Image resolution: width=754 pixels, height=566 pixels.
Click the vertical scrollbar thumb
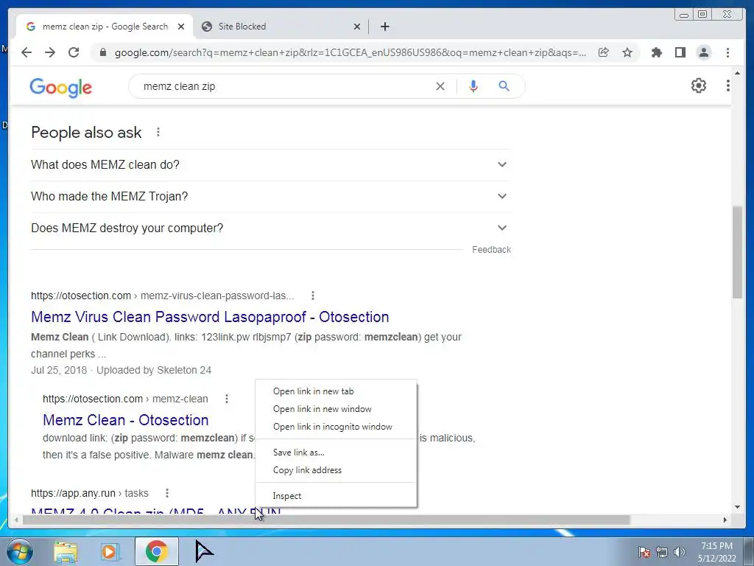point(737,253)
